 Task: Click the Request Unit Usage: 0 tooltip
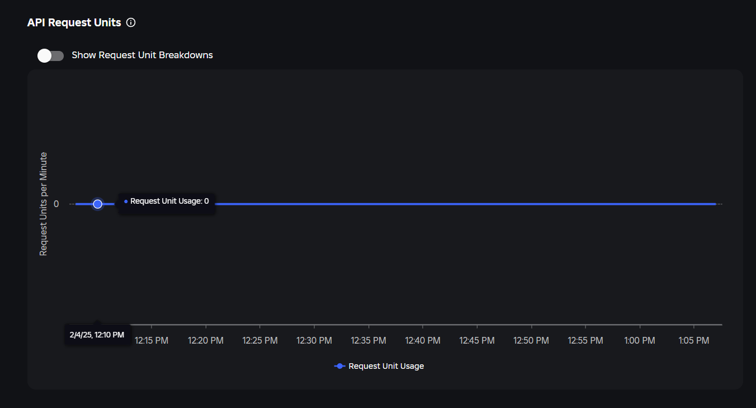(x=167, y=201)
